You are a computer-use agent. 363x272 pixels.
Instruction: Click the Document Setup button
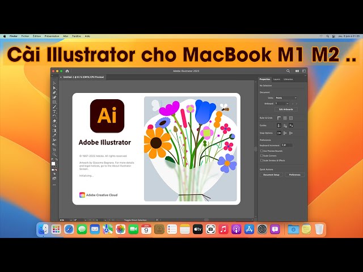[x=271, y=175]
